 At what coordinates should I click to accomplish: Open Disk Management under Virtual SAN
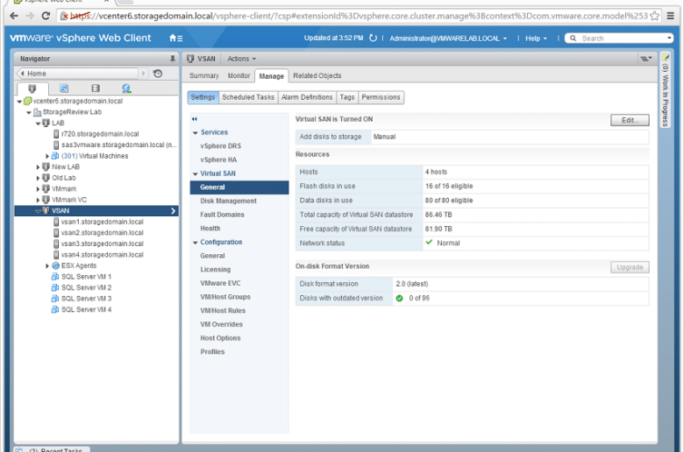coord(228,201)
